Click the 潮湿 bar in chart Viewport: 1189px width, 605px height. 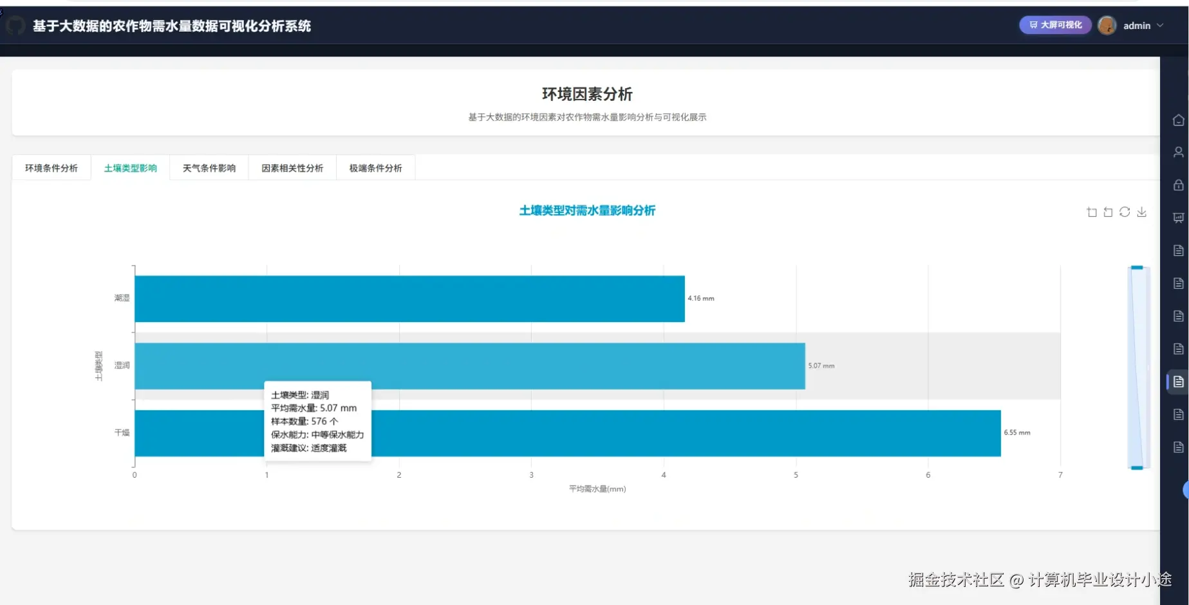[x=409, y=299]
